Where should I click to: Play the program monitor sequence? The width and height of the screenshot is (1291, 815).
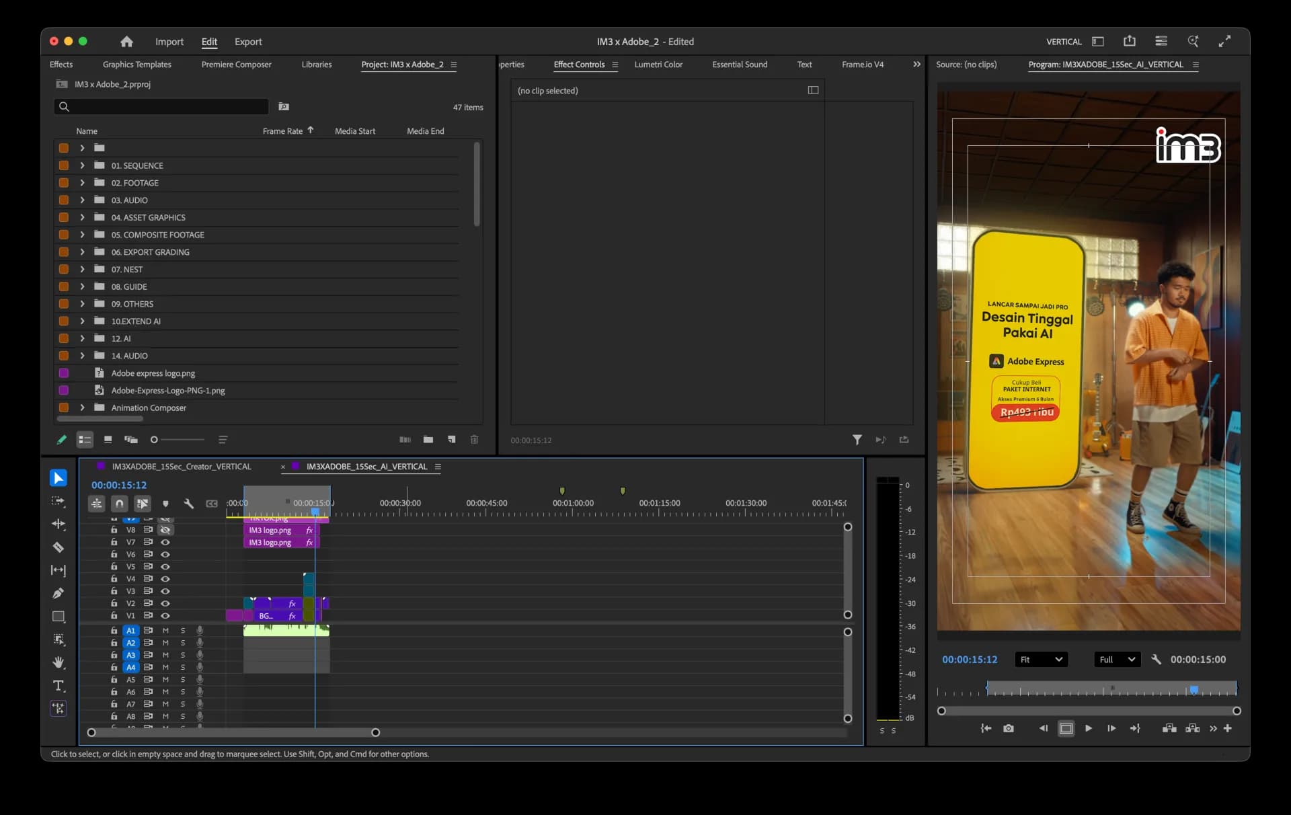click(x=1089, y=728)
